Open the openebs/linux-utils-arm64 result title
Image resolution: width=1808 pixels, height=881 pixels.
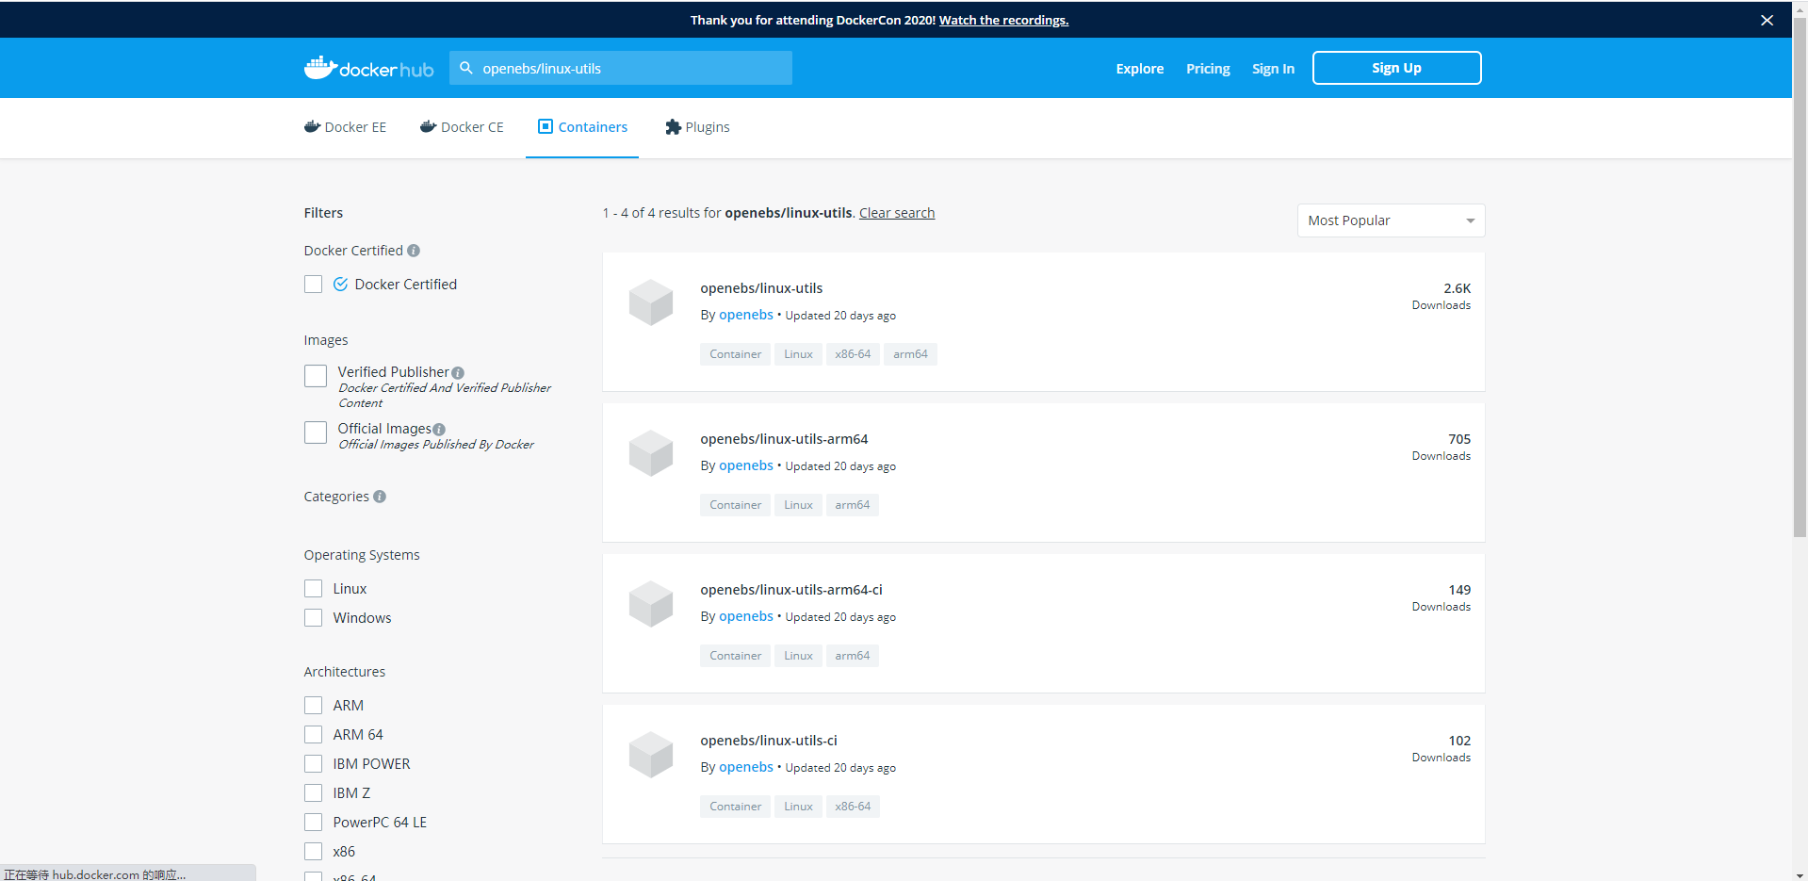[x=784, y=439]
